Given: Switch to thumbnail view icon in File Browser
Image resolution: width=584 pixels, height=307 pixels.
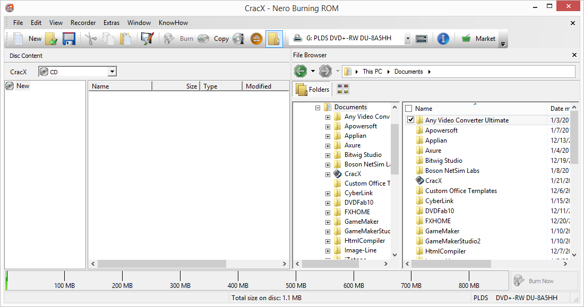Looking at the screenshot, I should (343, 89).
